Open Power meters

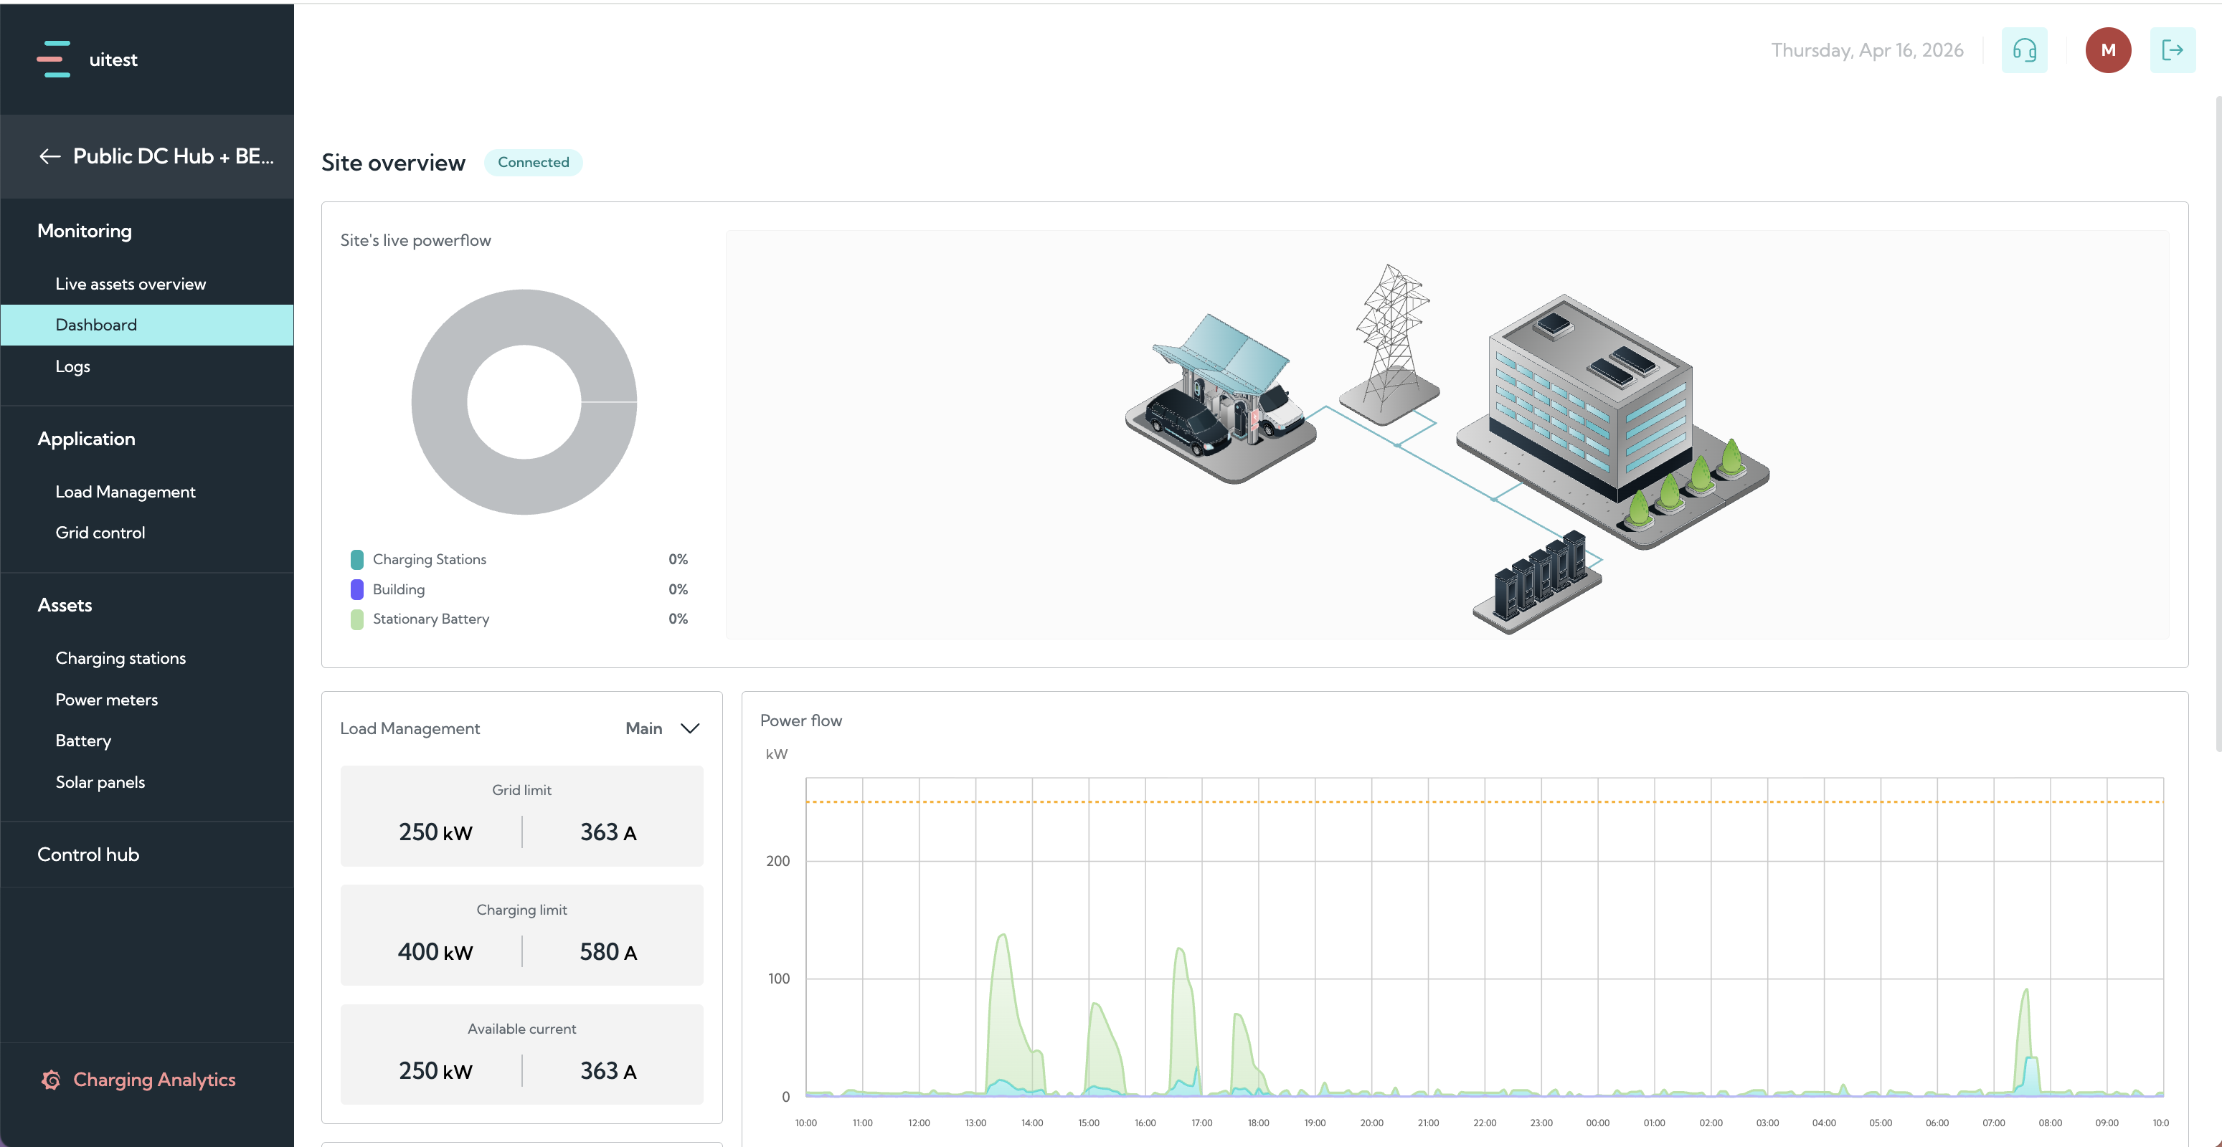(x=107, y=700)
